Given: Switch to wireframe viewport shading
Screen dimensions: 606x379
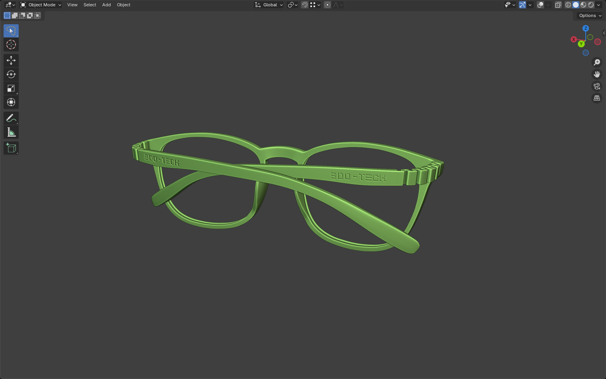Looking at the screenshot, I should click(x=568, y=5).
